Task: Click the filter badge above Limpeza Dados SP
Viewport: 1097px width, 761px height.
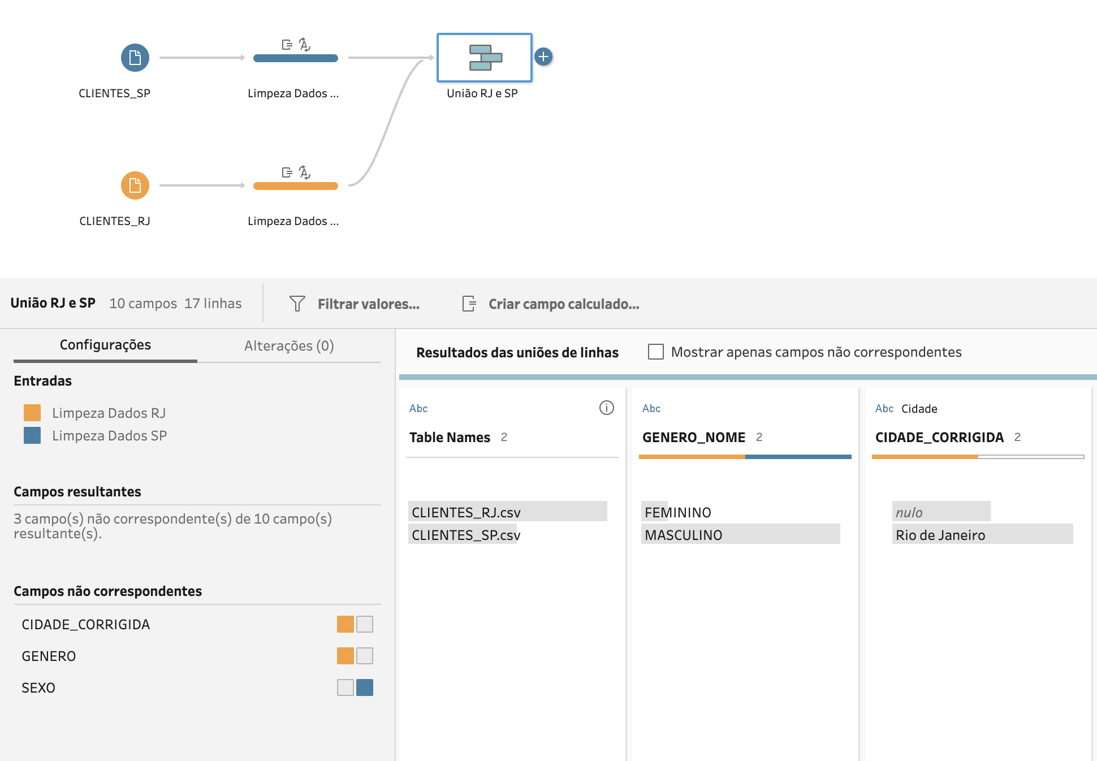Action: pyautogui.click(x=286, y=44)
